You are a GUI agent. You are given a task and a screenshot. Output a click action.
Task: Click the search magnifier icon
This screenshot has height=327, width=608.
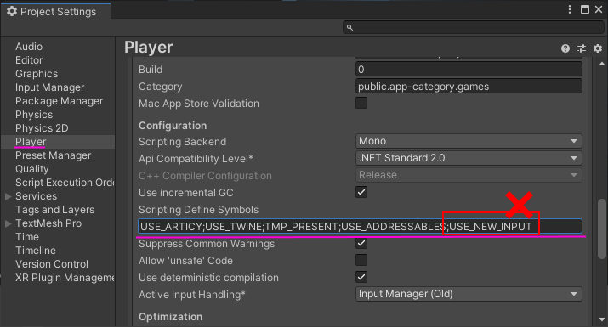click(349, 27)
